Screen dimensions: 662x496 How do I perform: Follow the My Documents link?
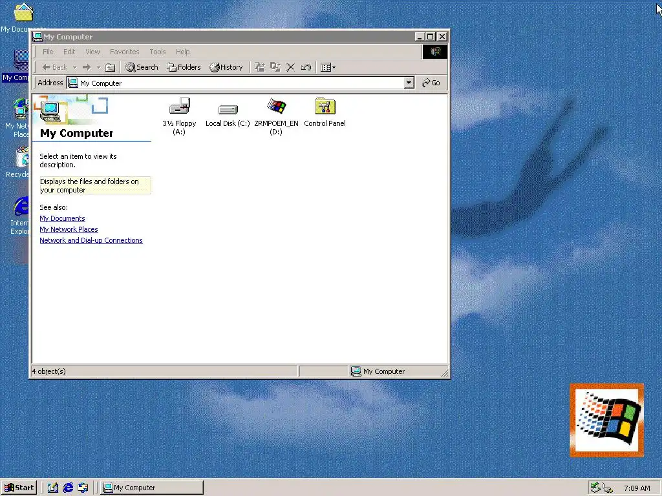(x=63, y=218)
